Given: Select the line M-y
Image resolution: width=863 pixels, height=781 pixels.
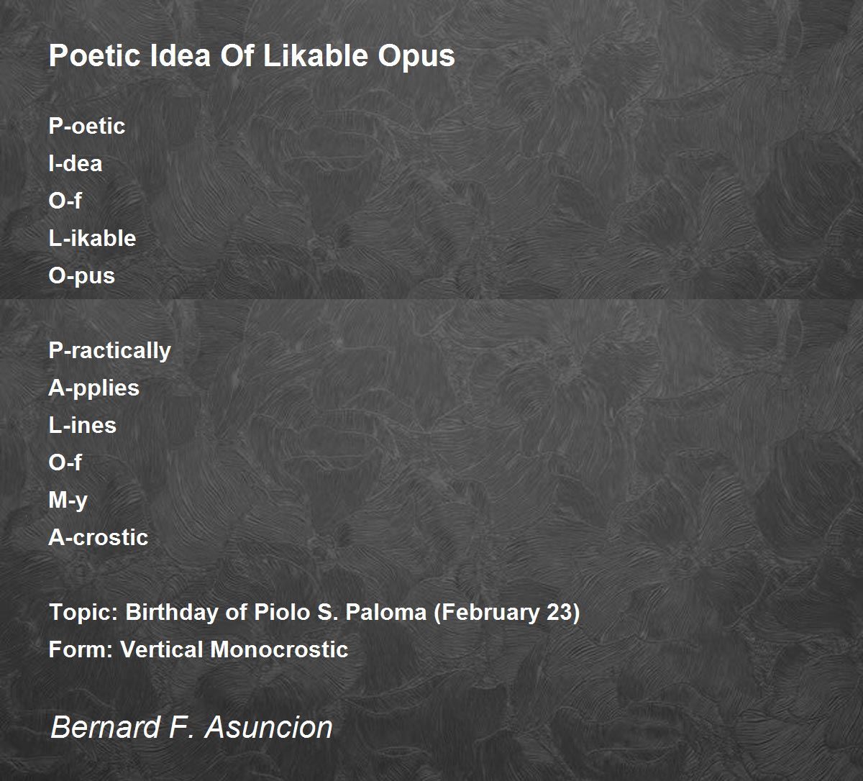Looking at the screenshot, I should click(68, 500).
